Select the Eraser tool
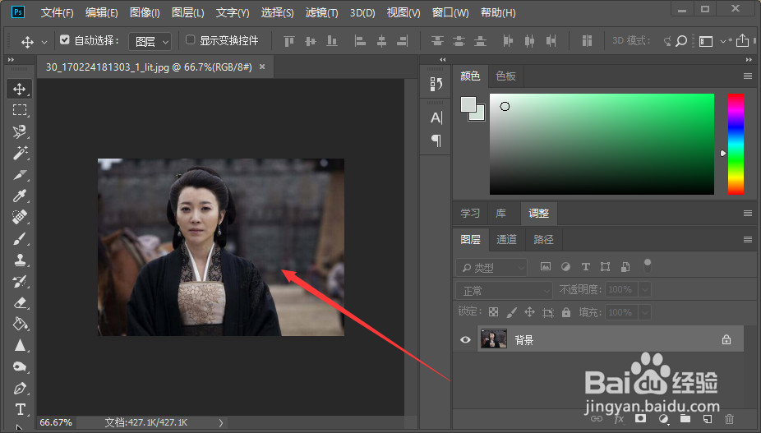The image size is (761, 433). tap(20, 302)
